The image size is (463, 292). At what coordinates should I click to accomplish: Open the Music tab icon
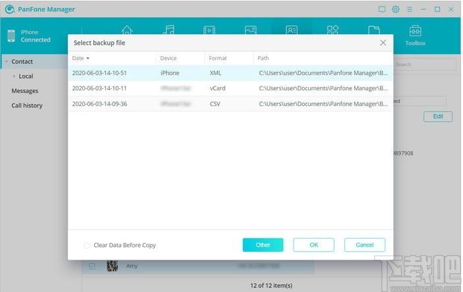pos(169,30)
